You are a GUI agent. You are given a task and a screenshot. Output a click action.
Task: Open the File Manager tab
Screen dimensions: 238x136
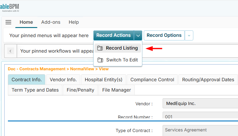(x=116, y=90)
